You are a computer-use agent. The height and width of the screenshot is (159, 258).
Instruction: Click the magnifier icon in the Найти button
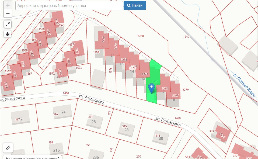pyautogui.click(x=129, y=6)
